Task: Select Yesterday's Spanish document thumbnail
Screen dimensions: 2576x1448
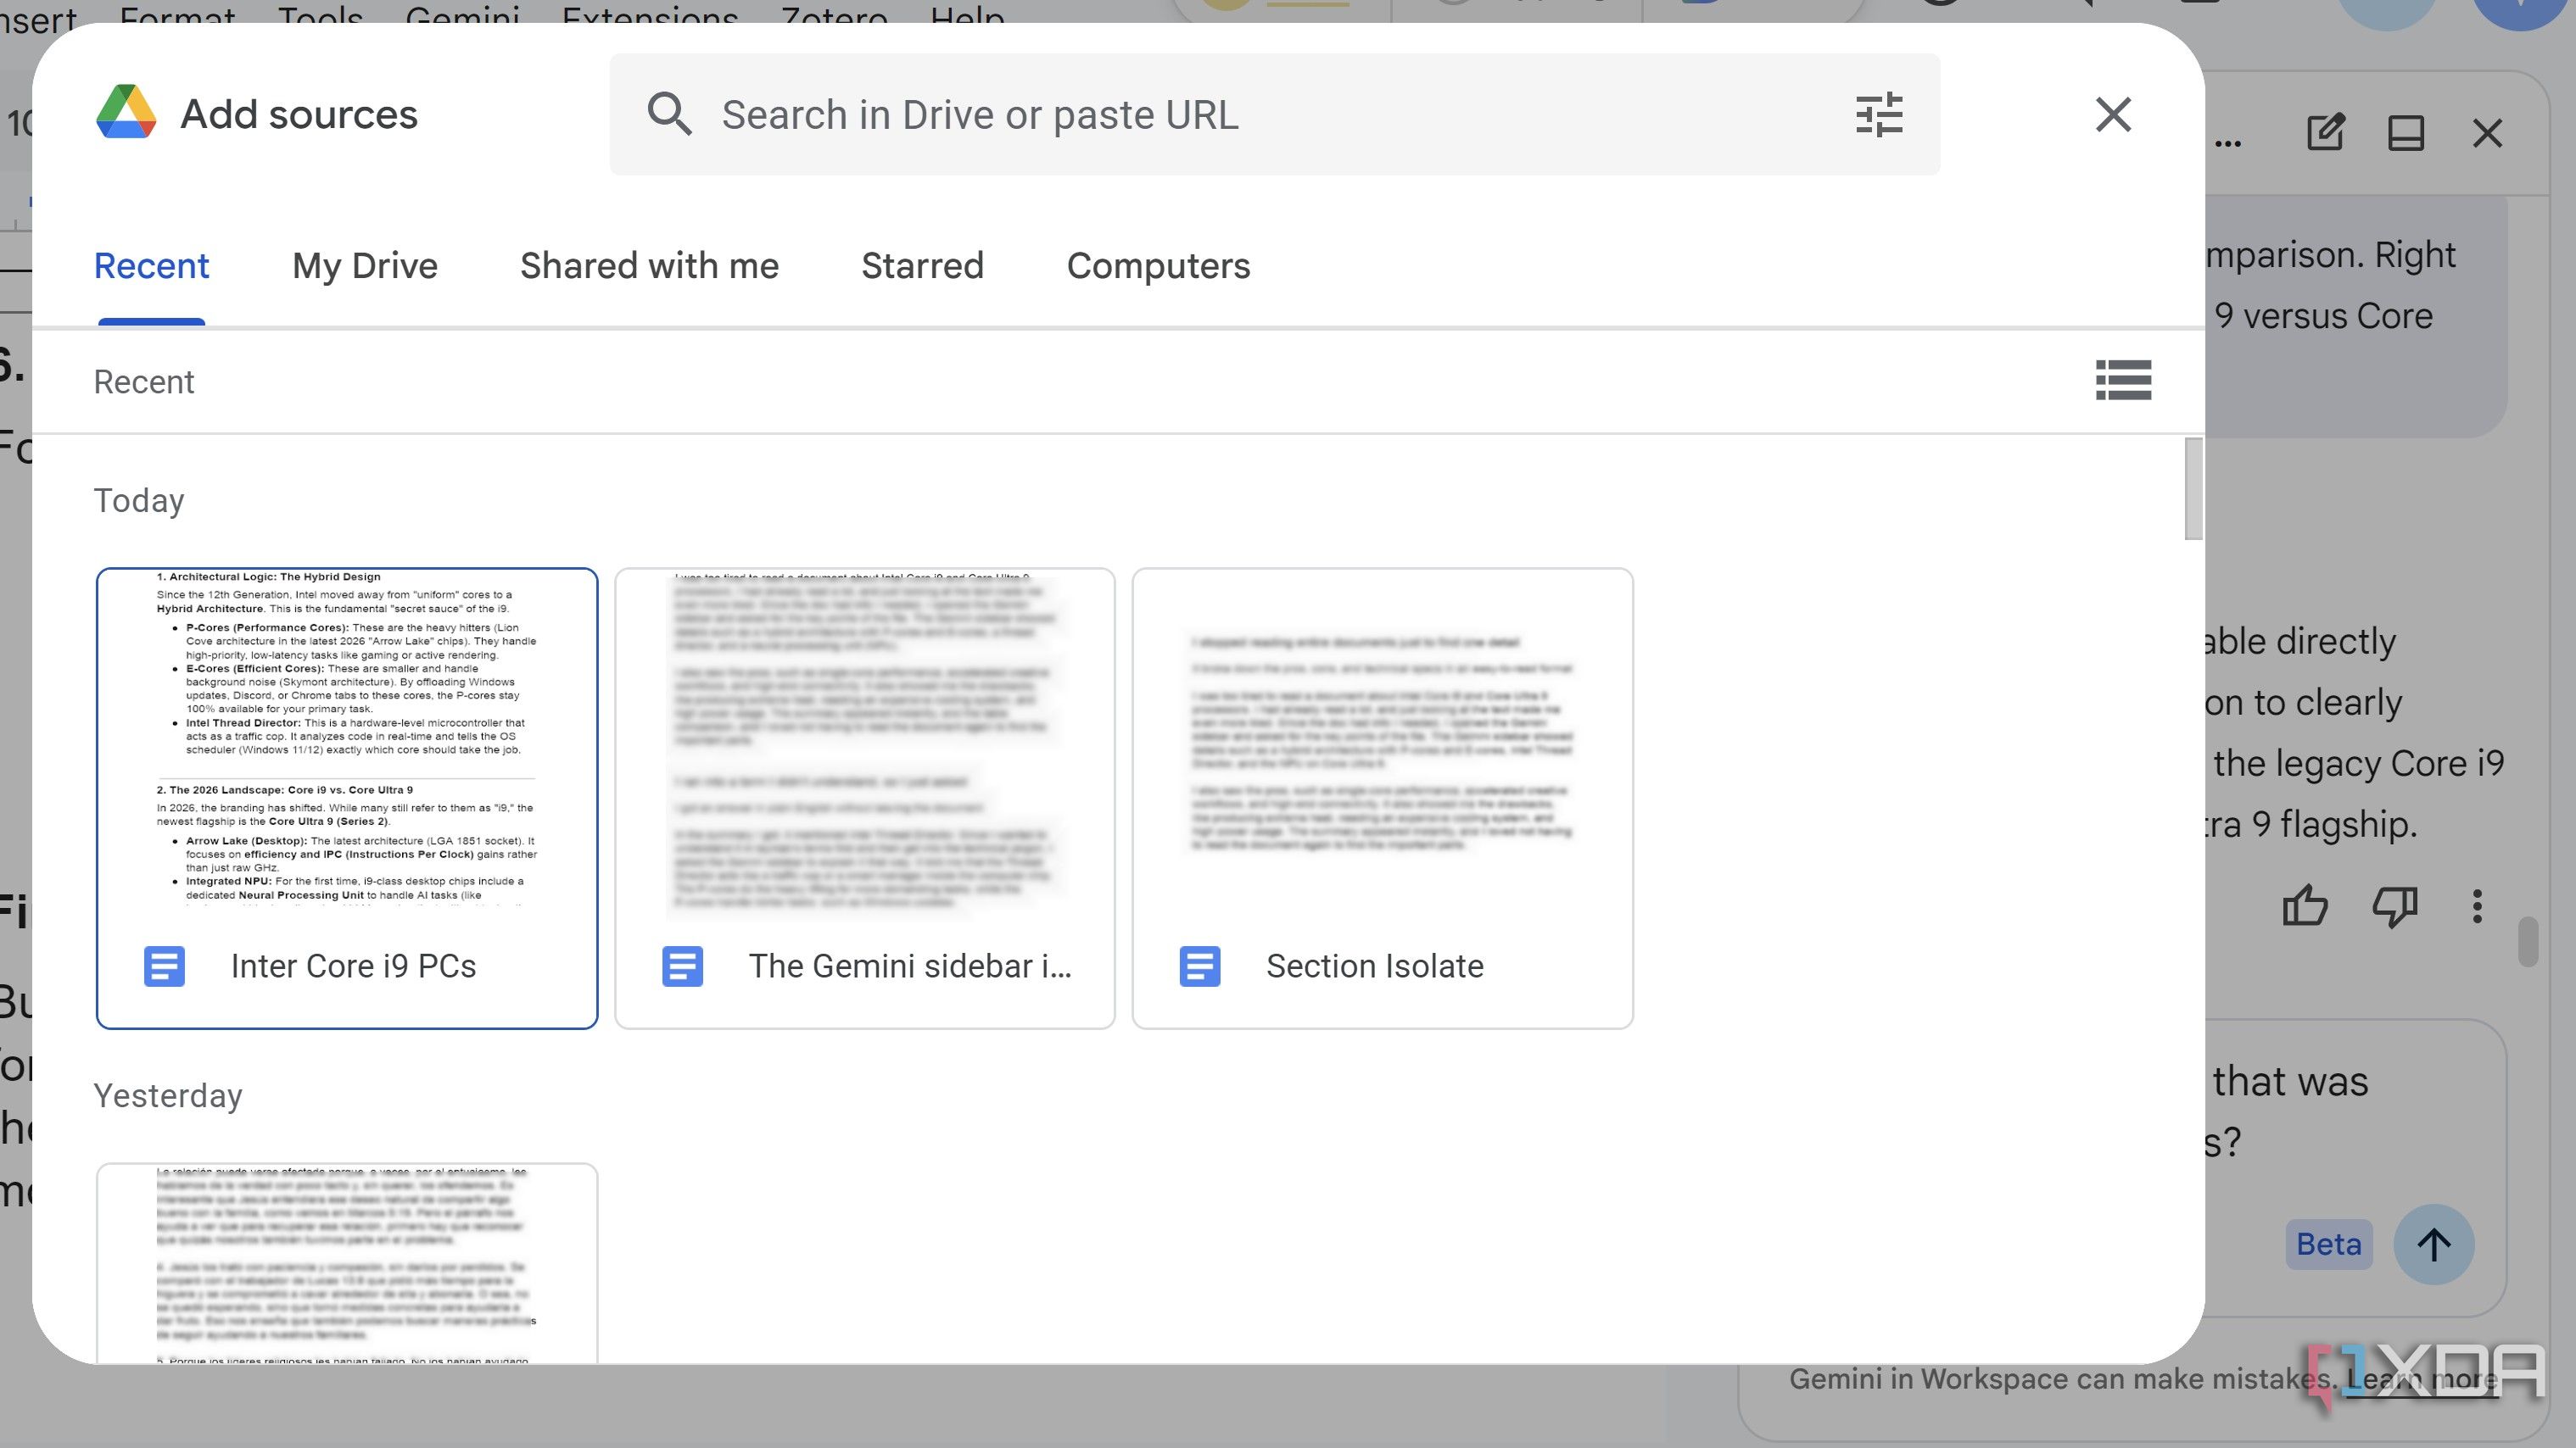Action: 347,1263
